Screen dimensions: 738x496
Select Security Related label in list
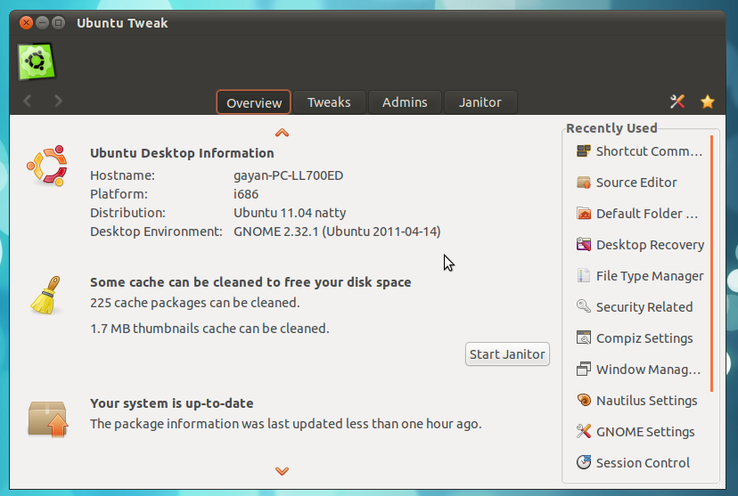click(644, 307)
